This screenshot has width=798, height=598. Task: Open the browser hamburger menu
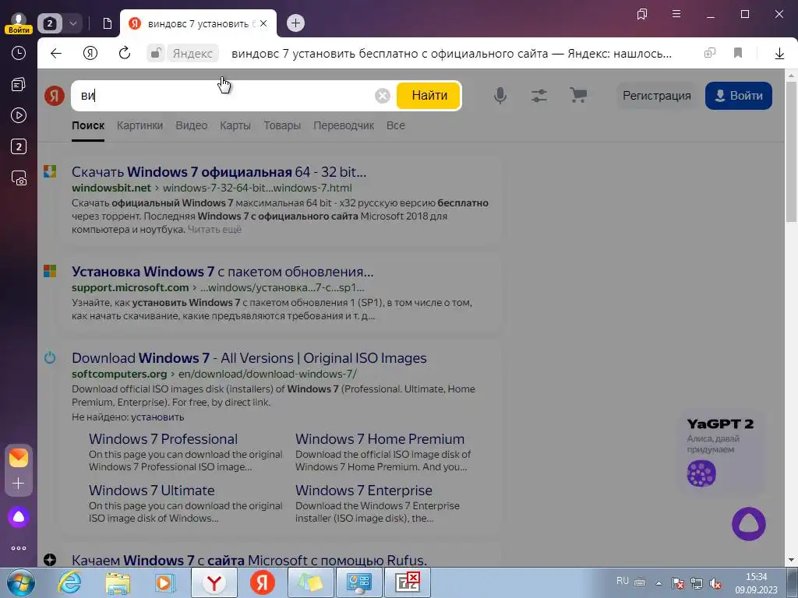click(x=676, y=14)
